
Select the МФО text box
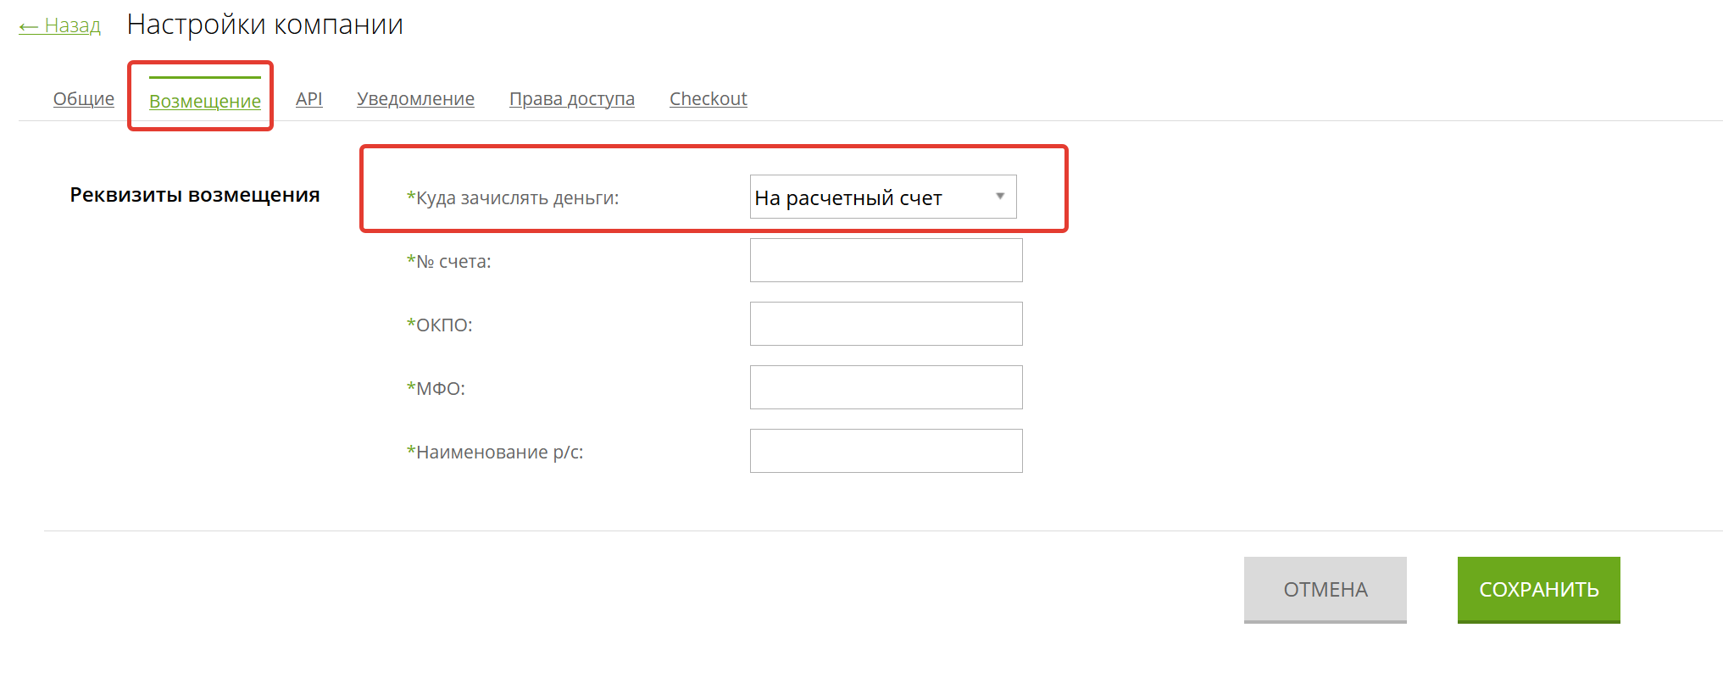click(887, 387)
